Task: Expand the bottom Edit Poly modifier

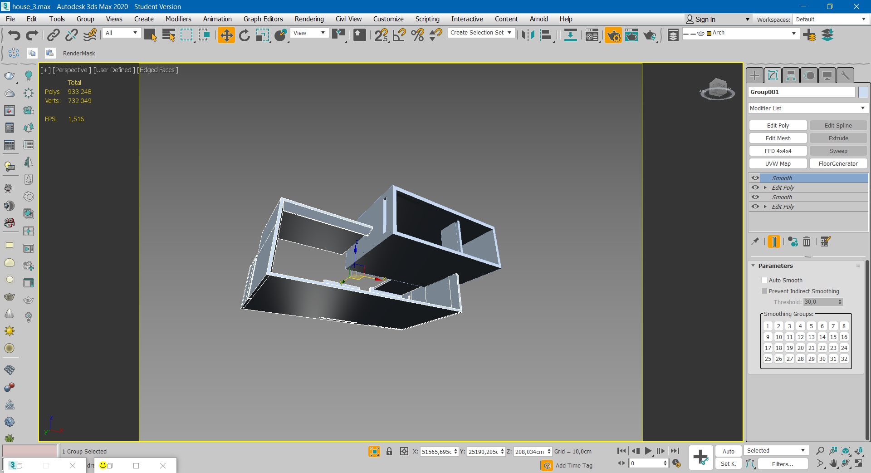Action: coord(765,207)
